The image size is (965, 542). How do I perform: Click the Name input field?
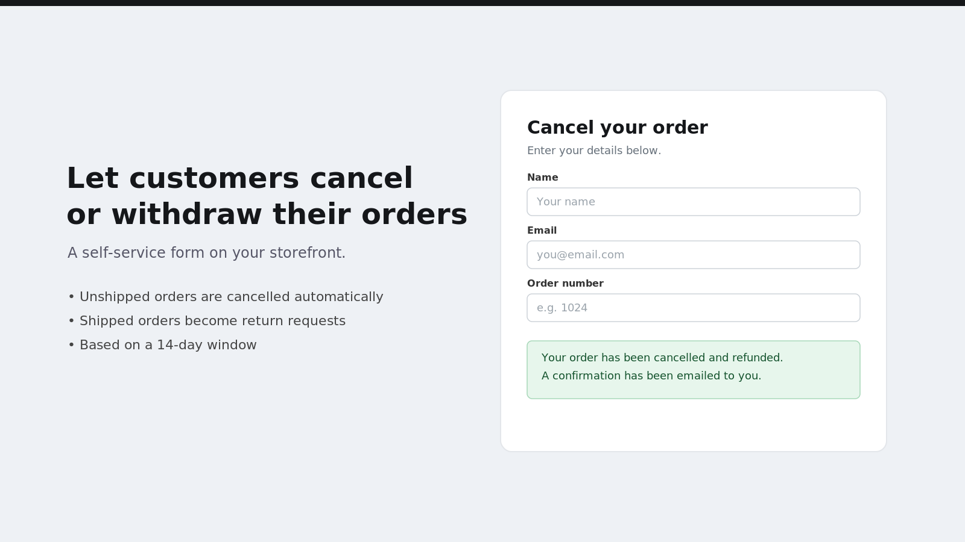(694, 202)
